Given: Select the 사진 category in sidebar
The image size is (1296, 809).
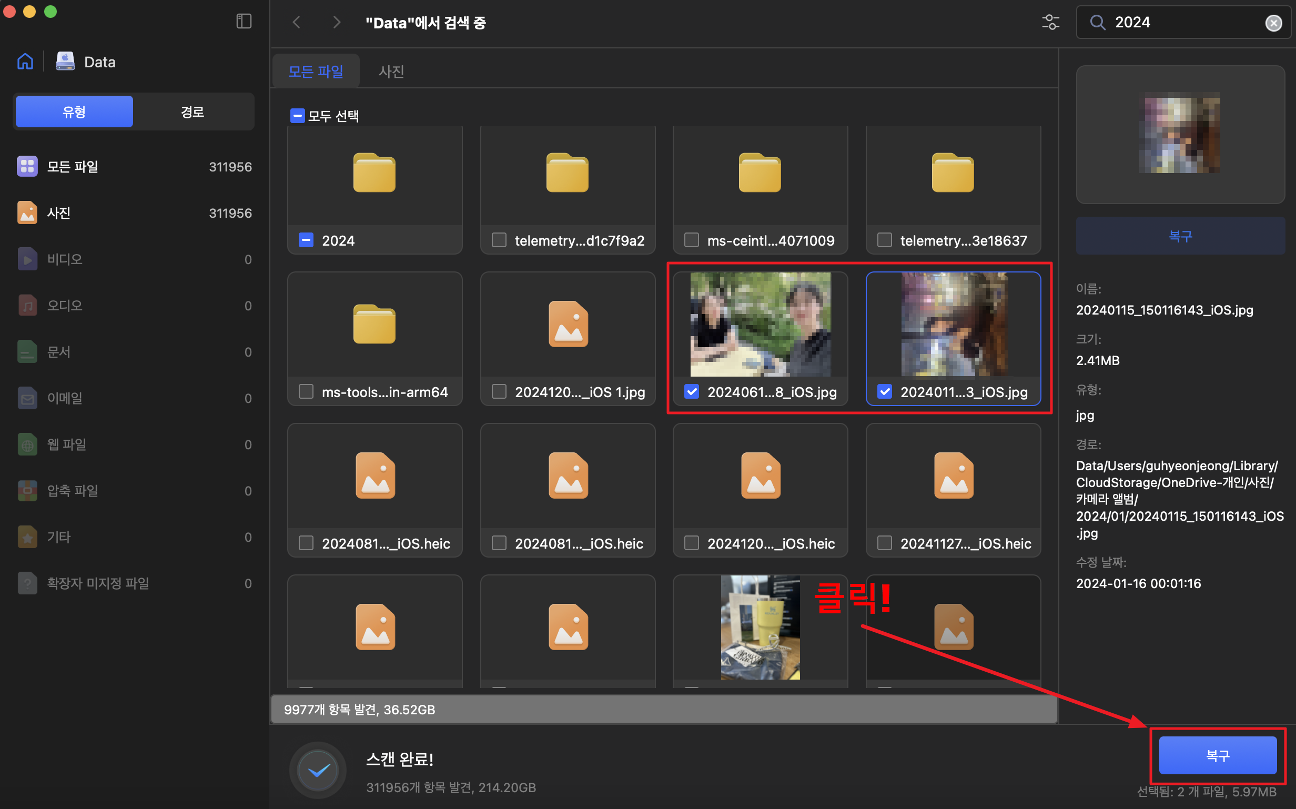Looking at the screenshot, I should coord(59,213).
